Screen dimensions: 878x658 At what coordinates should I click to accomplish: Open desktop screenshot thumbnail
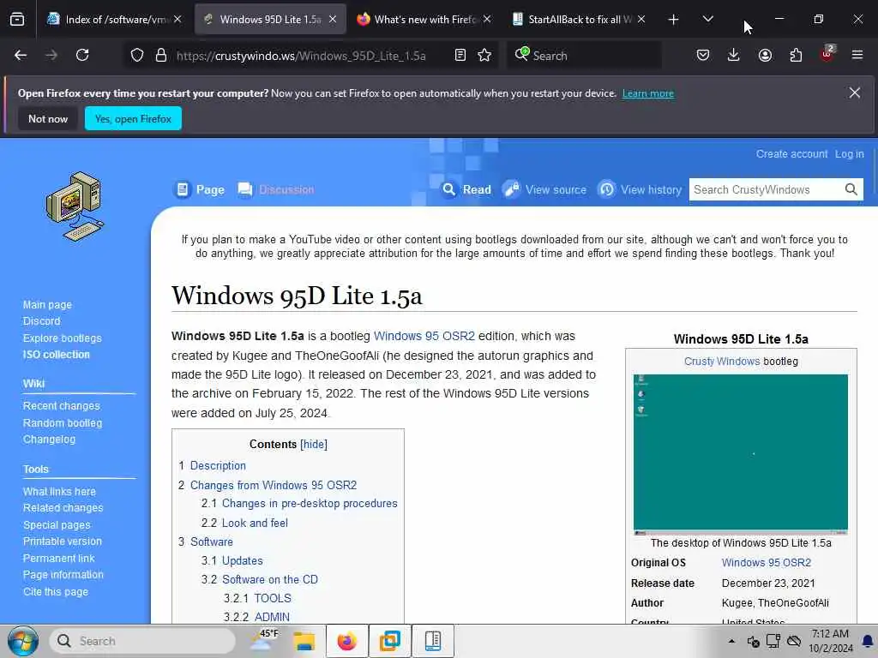click(740, 454)
